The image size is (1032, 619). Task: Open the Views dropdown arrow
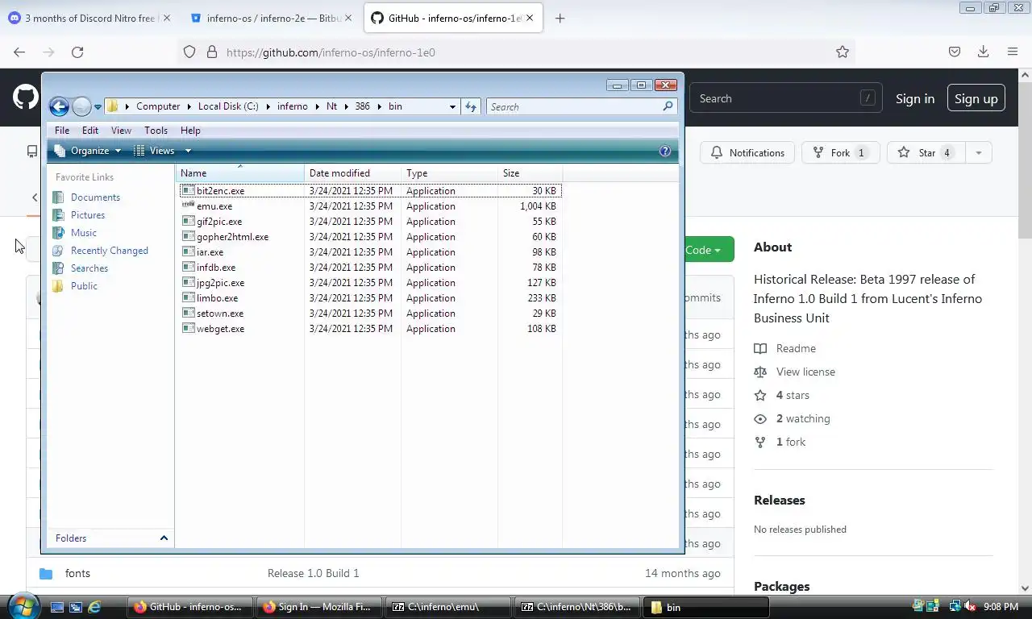[x=188, y=151]
